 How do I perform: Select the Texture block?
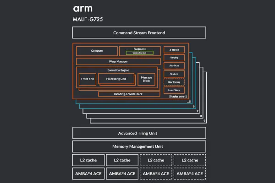coord(174,74)
